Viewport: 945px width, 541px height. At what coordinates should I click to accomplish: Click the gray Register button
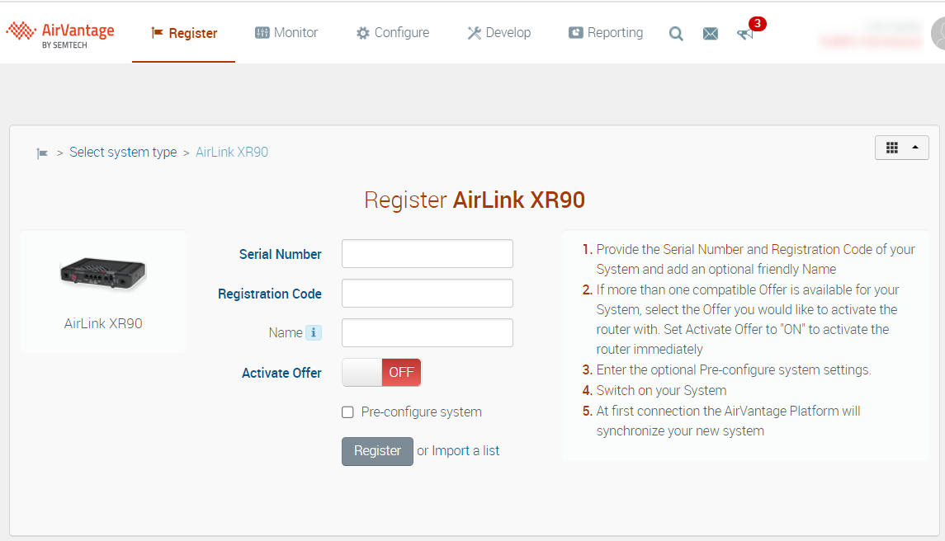(377, 451)
